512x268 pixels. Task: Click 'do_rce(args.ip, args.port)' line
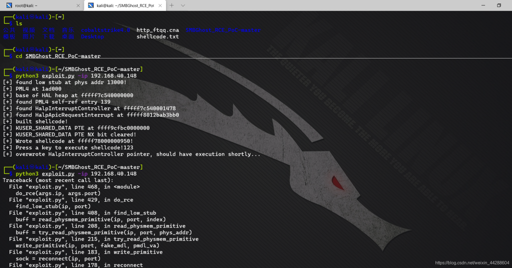coord(58,193)
